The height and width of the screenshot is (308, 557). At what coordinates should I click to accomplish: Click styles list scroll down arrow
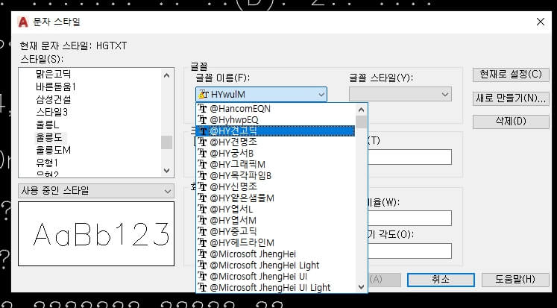click(166, 171)
